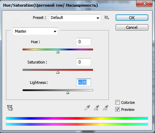
Task: Click in the Hue value field
Action: pyautogui.click(x=84, y=42)
